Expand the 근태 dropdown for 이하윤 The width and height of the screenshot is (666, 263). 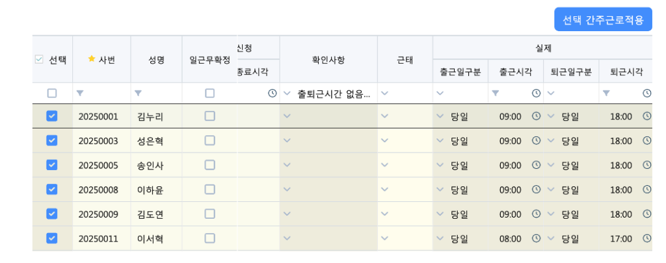[x=384, y=190]
